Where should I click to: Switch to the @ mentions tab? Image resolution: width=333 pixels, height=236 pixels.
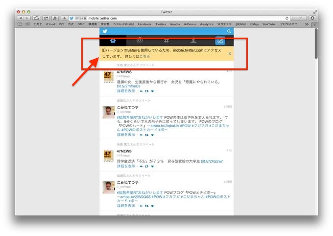coord(140,41)
